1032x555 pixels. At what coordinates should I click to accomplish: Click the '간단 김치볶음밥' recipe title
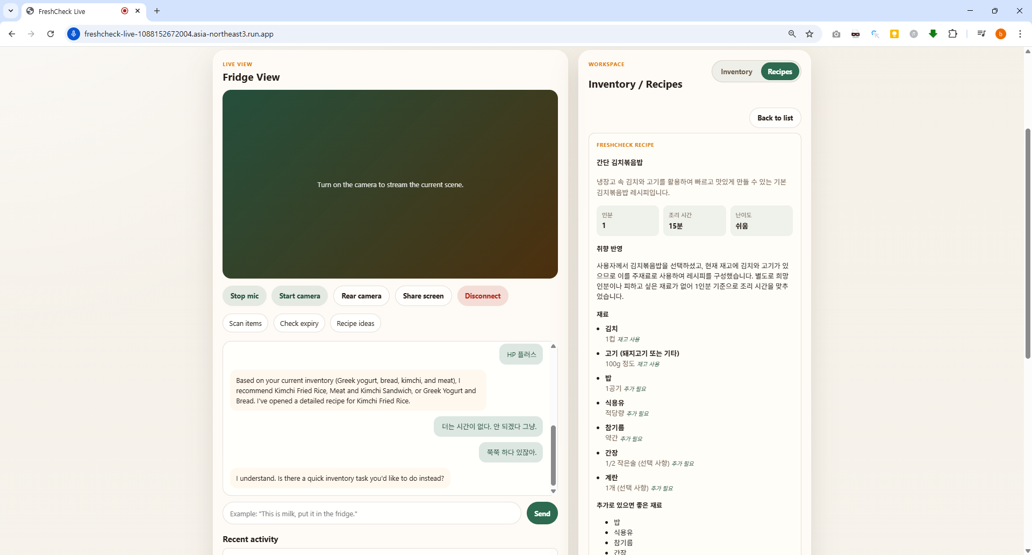[x=620, y=162]
